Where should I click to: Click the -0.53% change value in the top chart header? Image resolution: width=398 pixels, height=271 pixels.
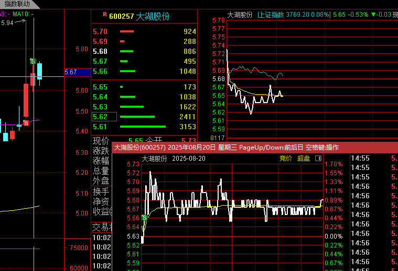point(358,15)
